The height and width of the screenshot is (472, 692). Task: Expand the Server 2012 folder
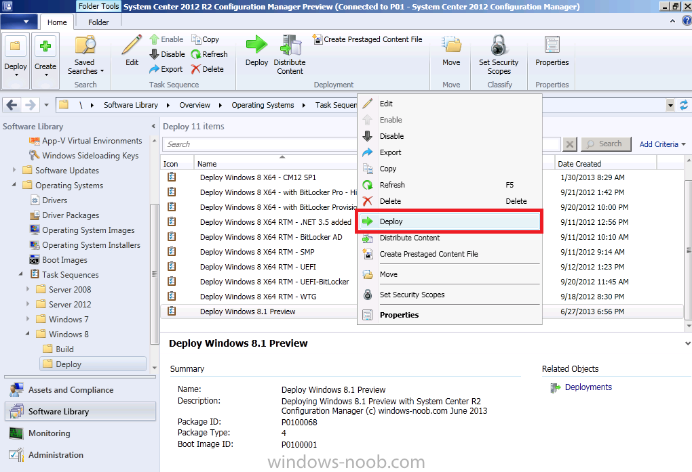tap(28, 304)
